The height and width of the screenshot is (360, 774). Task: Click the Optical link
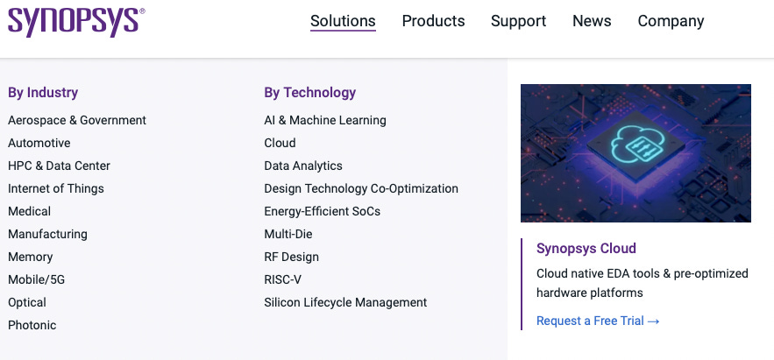[x=27, y=302]
